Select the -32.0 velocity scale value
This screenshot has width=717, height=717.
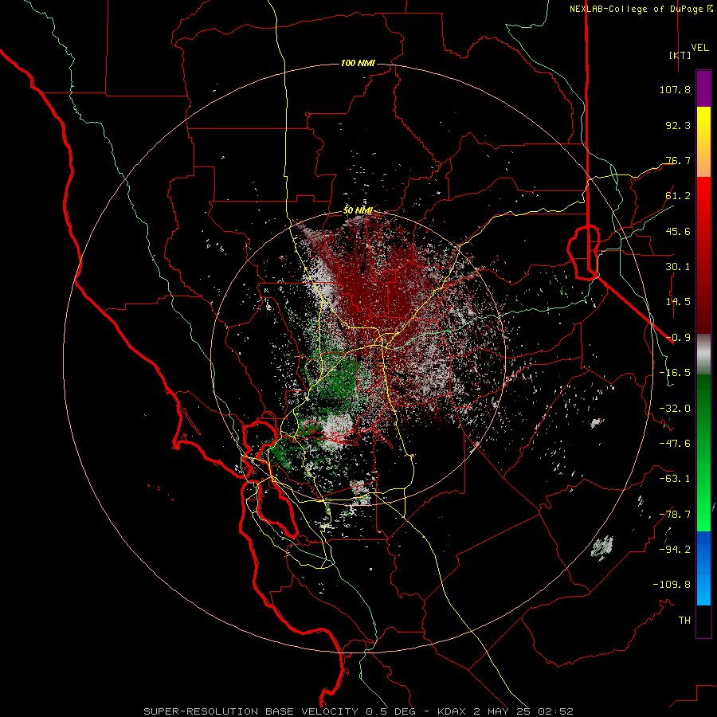coord(675,409)
